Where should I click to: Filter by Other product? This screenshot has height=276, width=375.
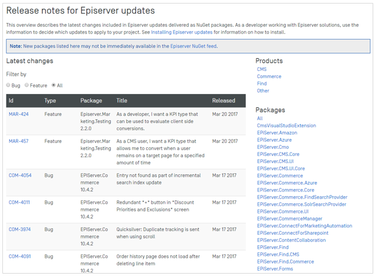(x=263, y=91)
